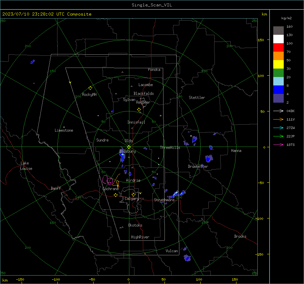Click the grey 130-160 color swatch

[x=278, y=31]
